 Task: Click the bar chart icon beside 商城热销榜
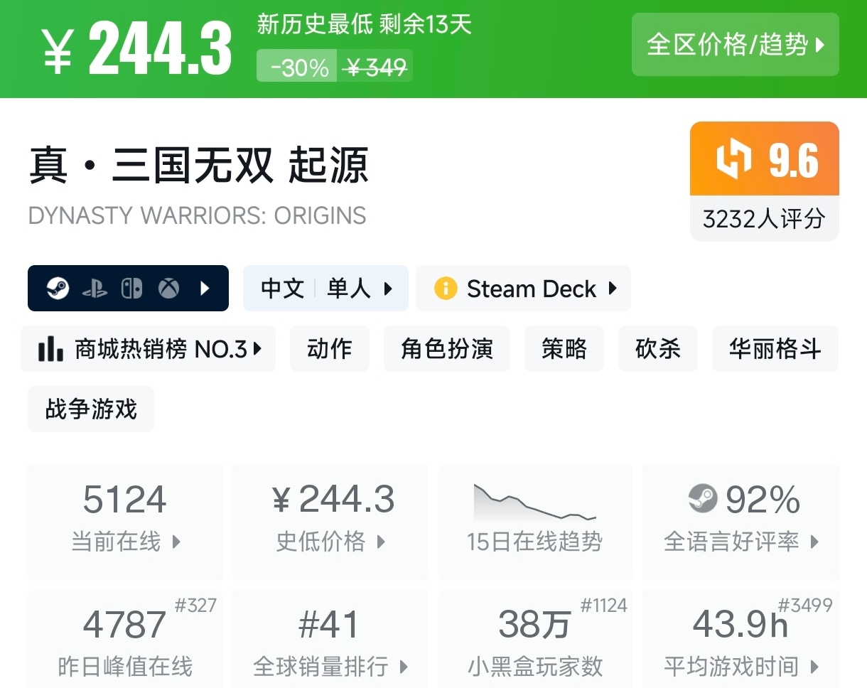point(50,349)
